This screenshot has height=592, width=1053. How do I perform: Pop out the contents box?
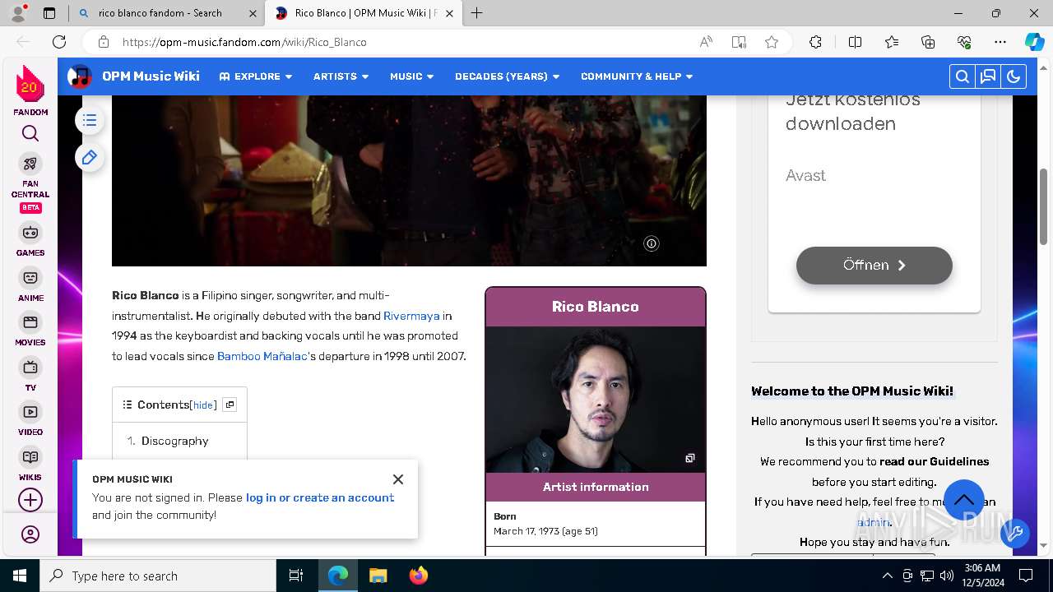click(230, 405)
